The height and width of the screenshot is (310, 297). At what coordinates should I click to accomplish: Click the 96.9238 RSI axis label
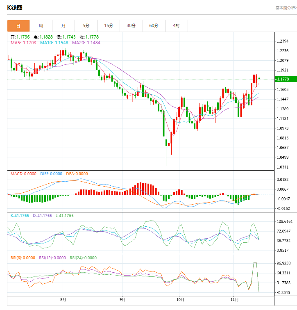[283, 263]
